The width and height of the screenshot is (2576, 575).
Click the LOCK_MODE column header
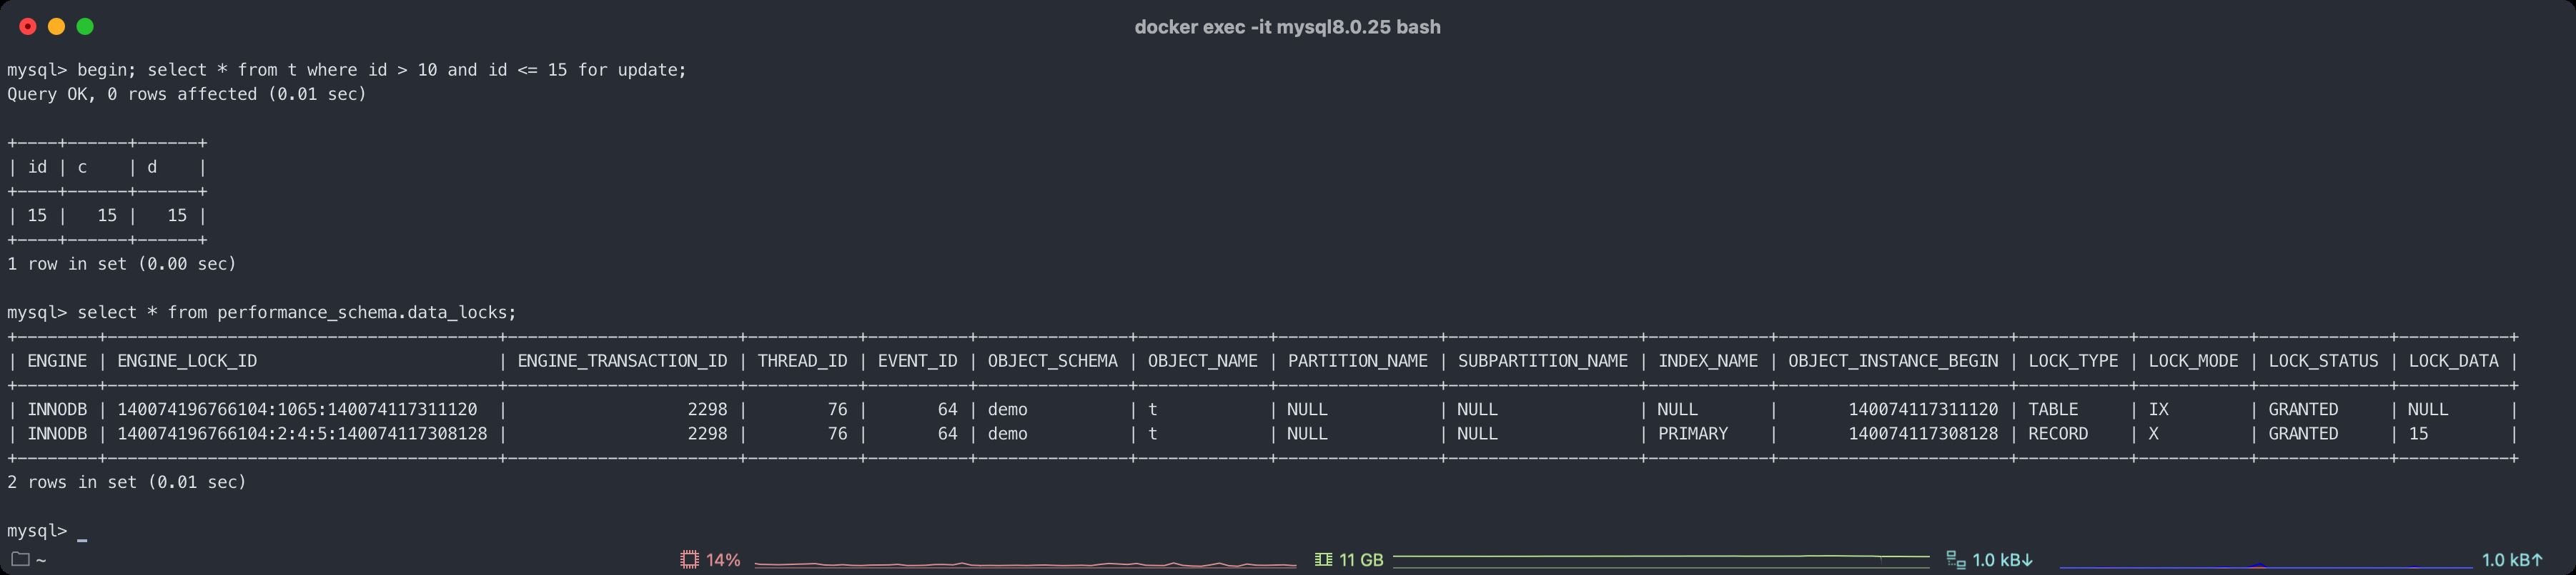coord(2193,362)
